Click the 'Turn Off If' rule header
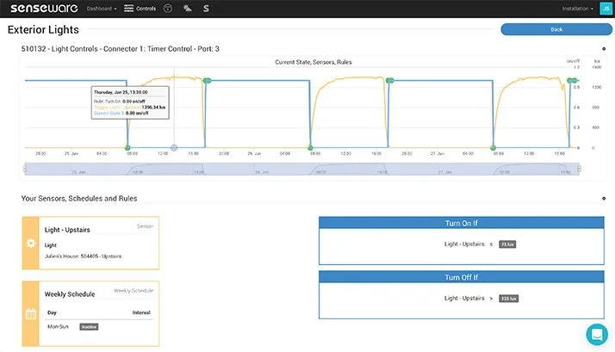Screen dimensions: 615x352 coord(462,277)
